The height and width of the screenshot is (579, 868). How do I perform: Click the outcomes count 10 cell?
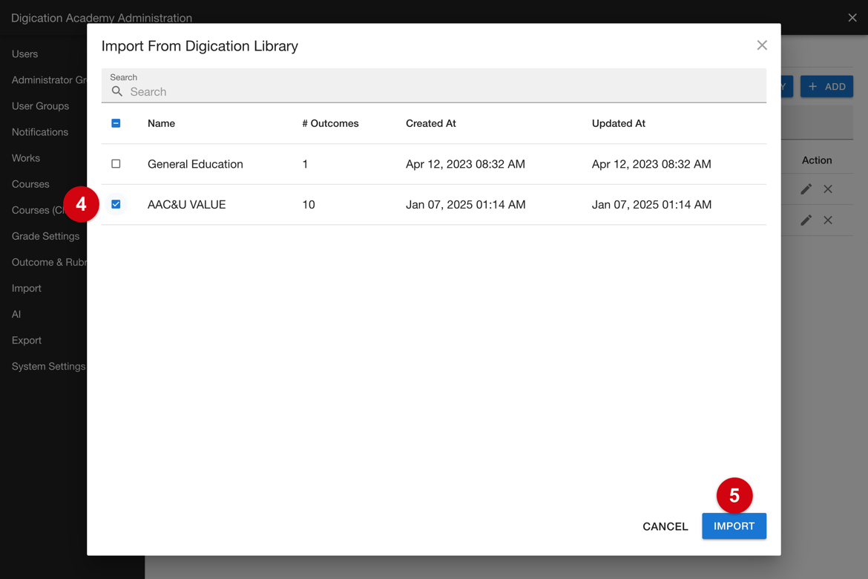click(x=309, y=204)
